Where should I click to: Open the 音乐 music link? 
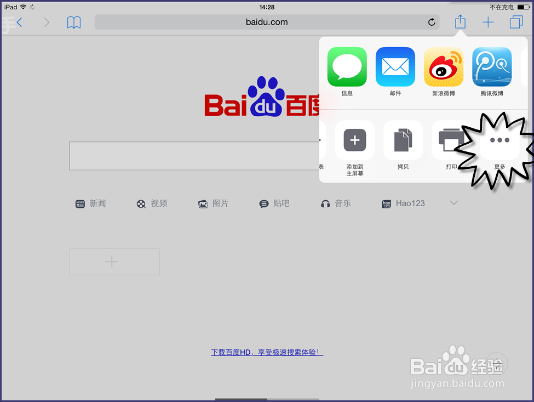coord(336,203)
